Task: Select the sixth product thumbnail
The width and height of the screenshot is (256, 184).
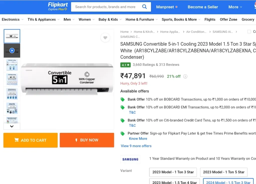Action: (12, 108)
